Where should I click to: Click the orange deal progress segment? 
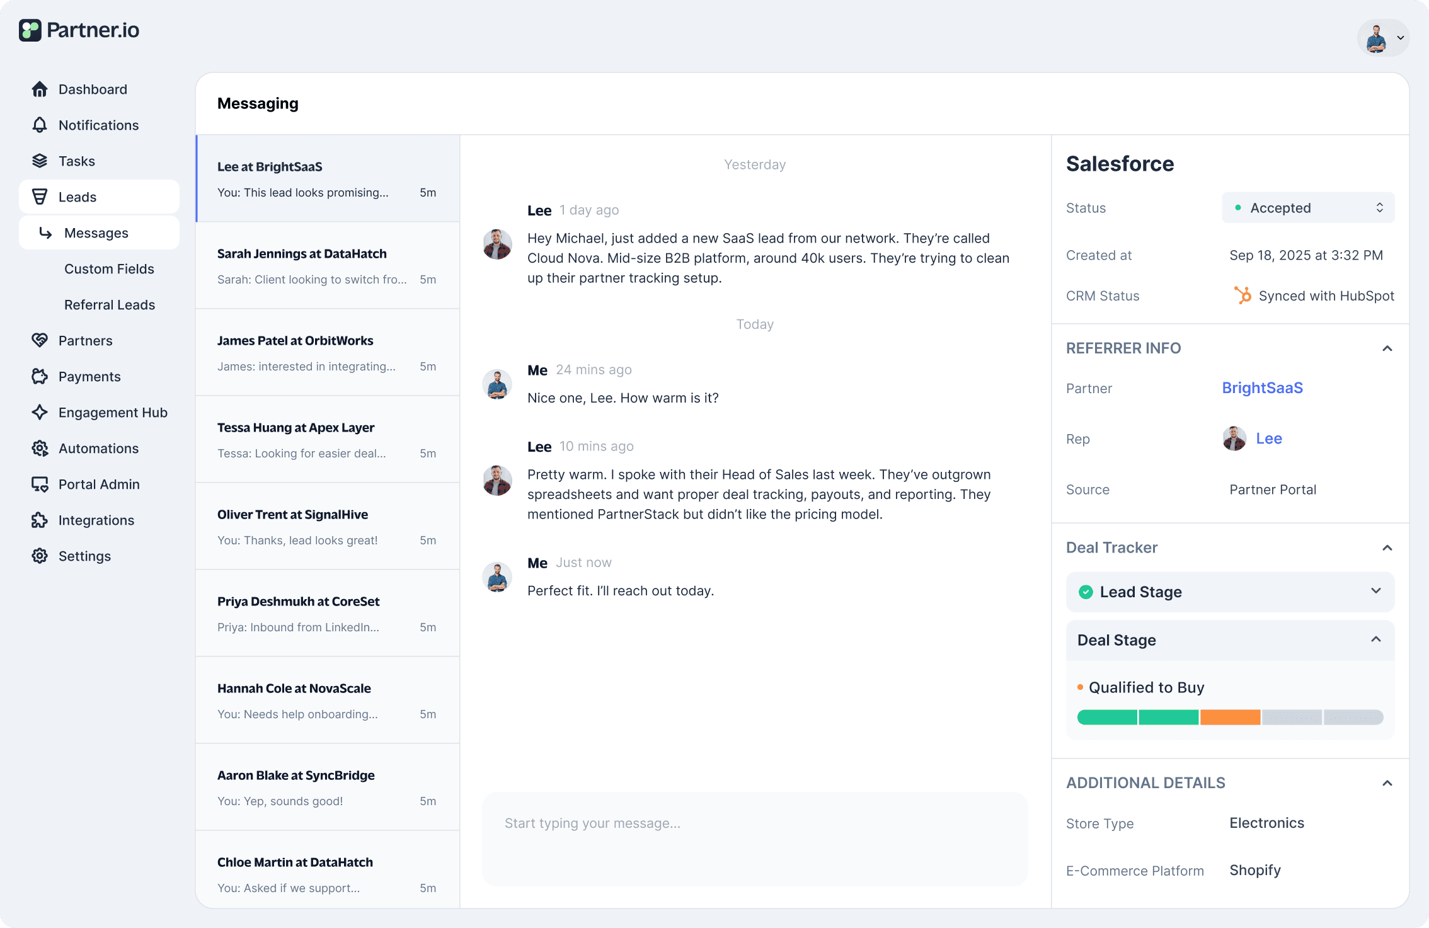[x=1230, y=717]
